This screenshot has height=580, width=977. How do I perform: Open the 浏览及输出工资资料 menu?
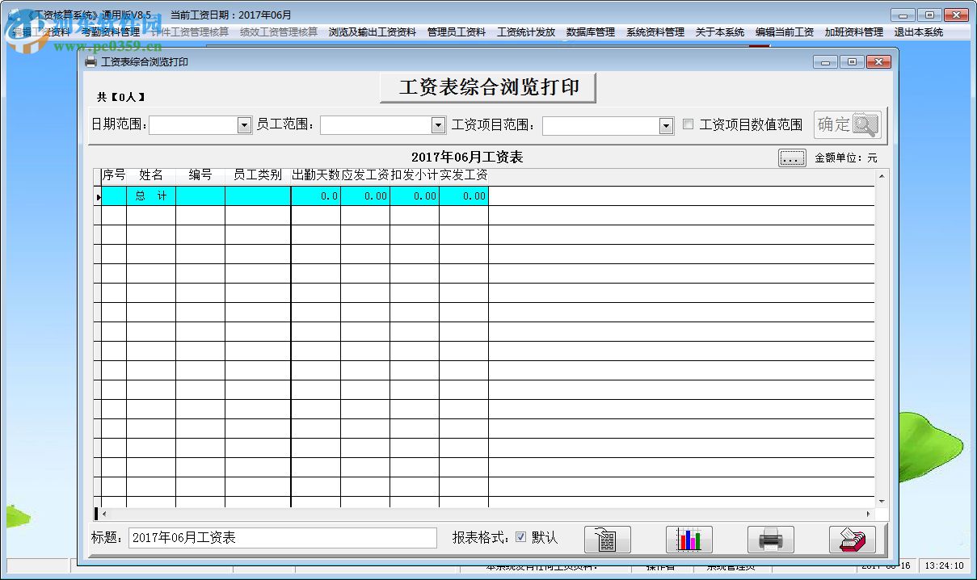373,32
